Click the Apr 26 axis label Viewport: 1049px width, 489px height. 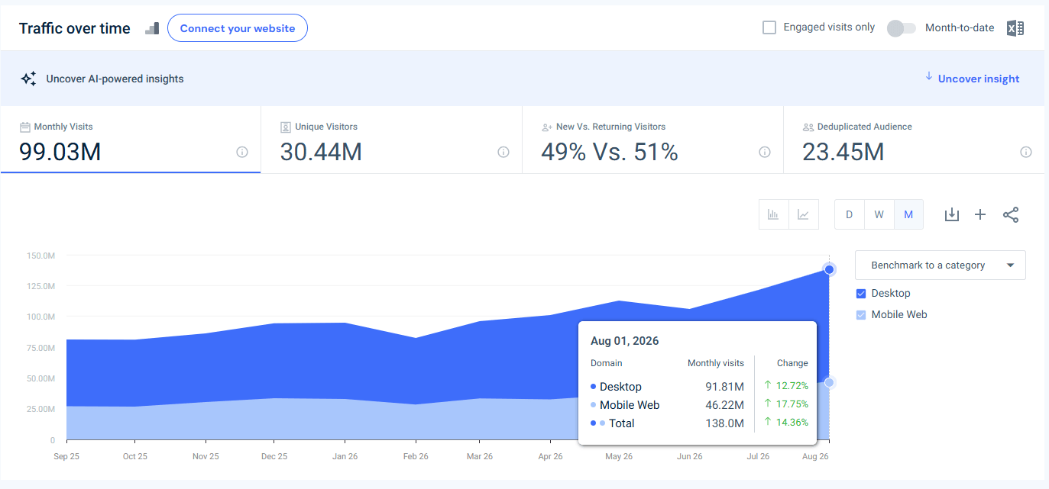550,456
